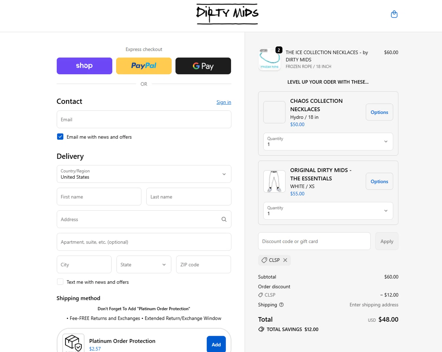Open Options for Original Dirty Mids Essentials
The width and height of the screenshot is (442, 352).
pos(379,181)
